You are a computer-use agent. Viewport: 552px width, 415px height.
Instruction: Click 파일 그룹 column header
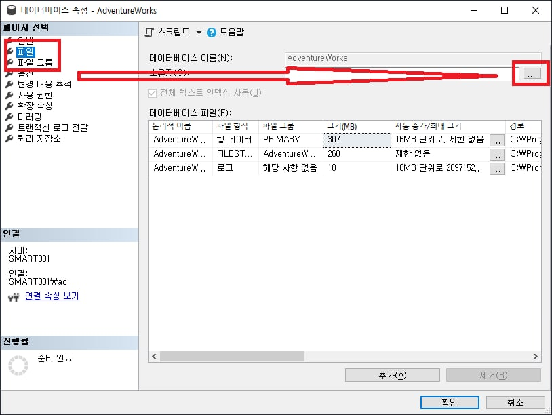point(291,126)
